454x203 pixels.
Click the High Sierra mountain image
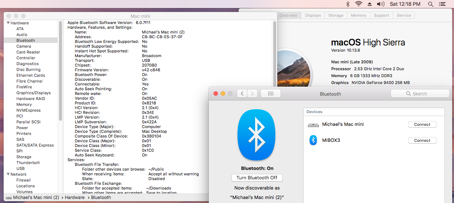pyautogui.click(x=294, y=69)
